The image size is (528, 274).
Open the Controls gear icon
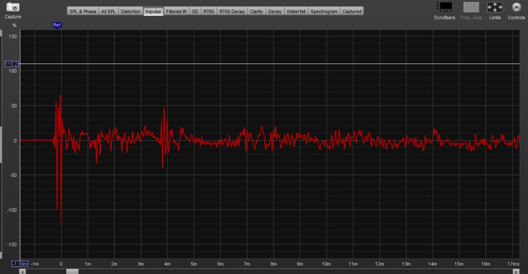pyautogui.click(x=516, y=7)
